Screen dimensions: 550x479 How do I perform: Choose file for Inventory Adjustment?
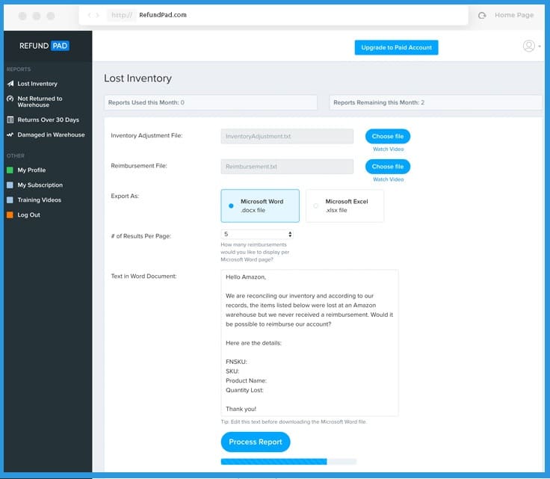[388, 136]
